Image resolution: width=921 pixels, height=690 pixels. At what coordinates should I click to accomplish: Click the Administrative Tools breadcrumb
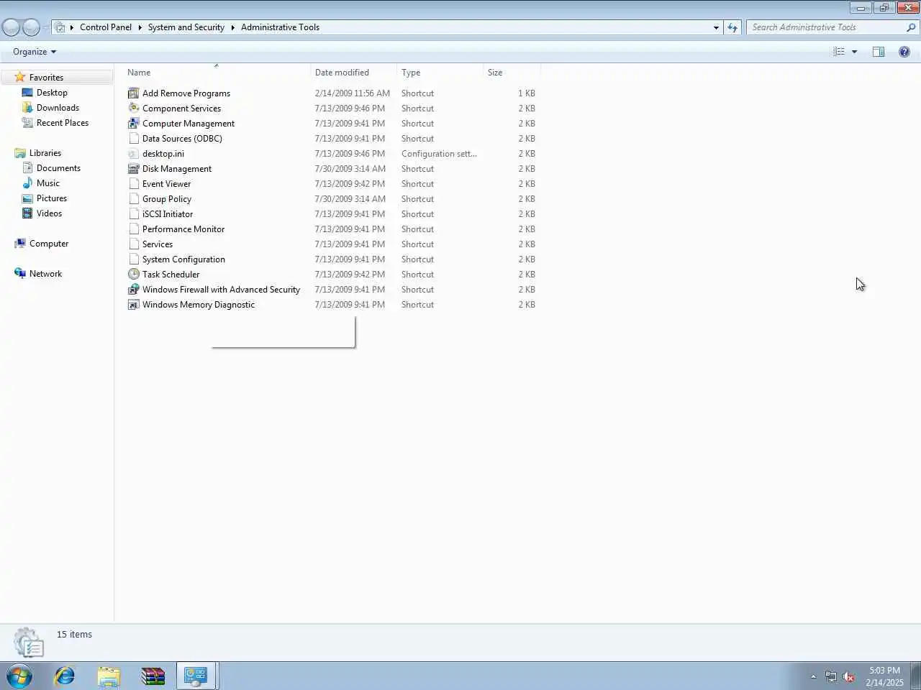tap(280, 27)
